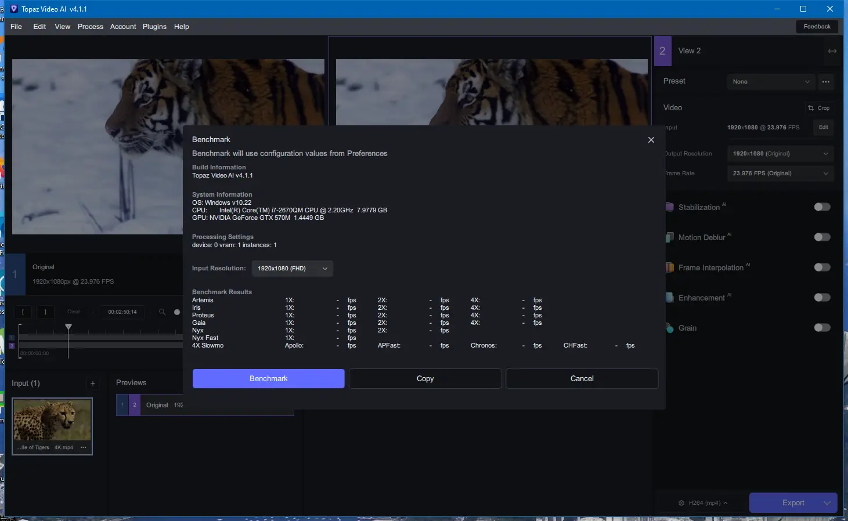Enable the Grain toggle
Viewport: 848px width, 521px height.
[822, 327]
